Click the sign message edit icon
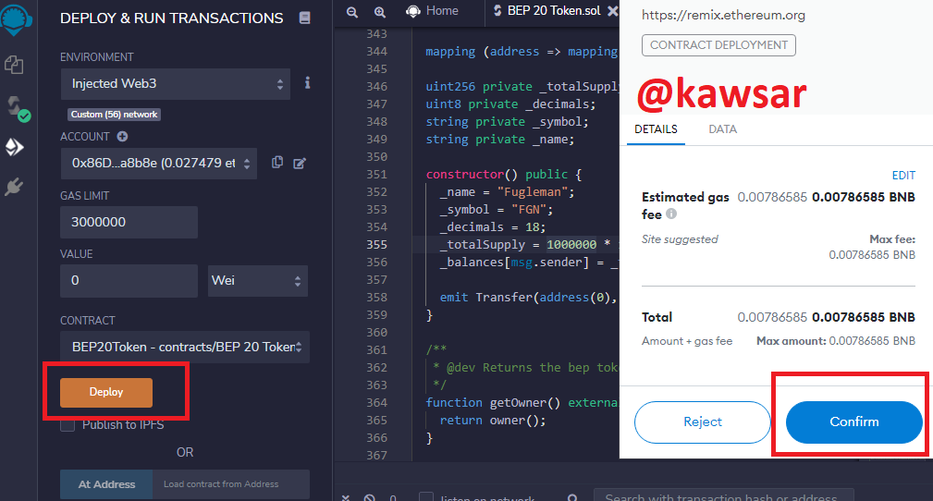The width and height of the screenshot is (933, 501). [x=300, y=163]
